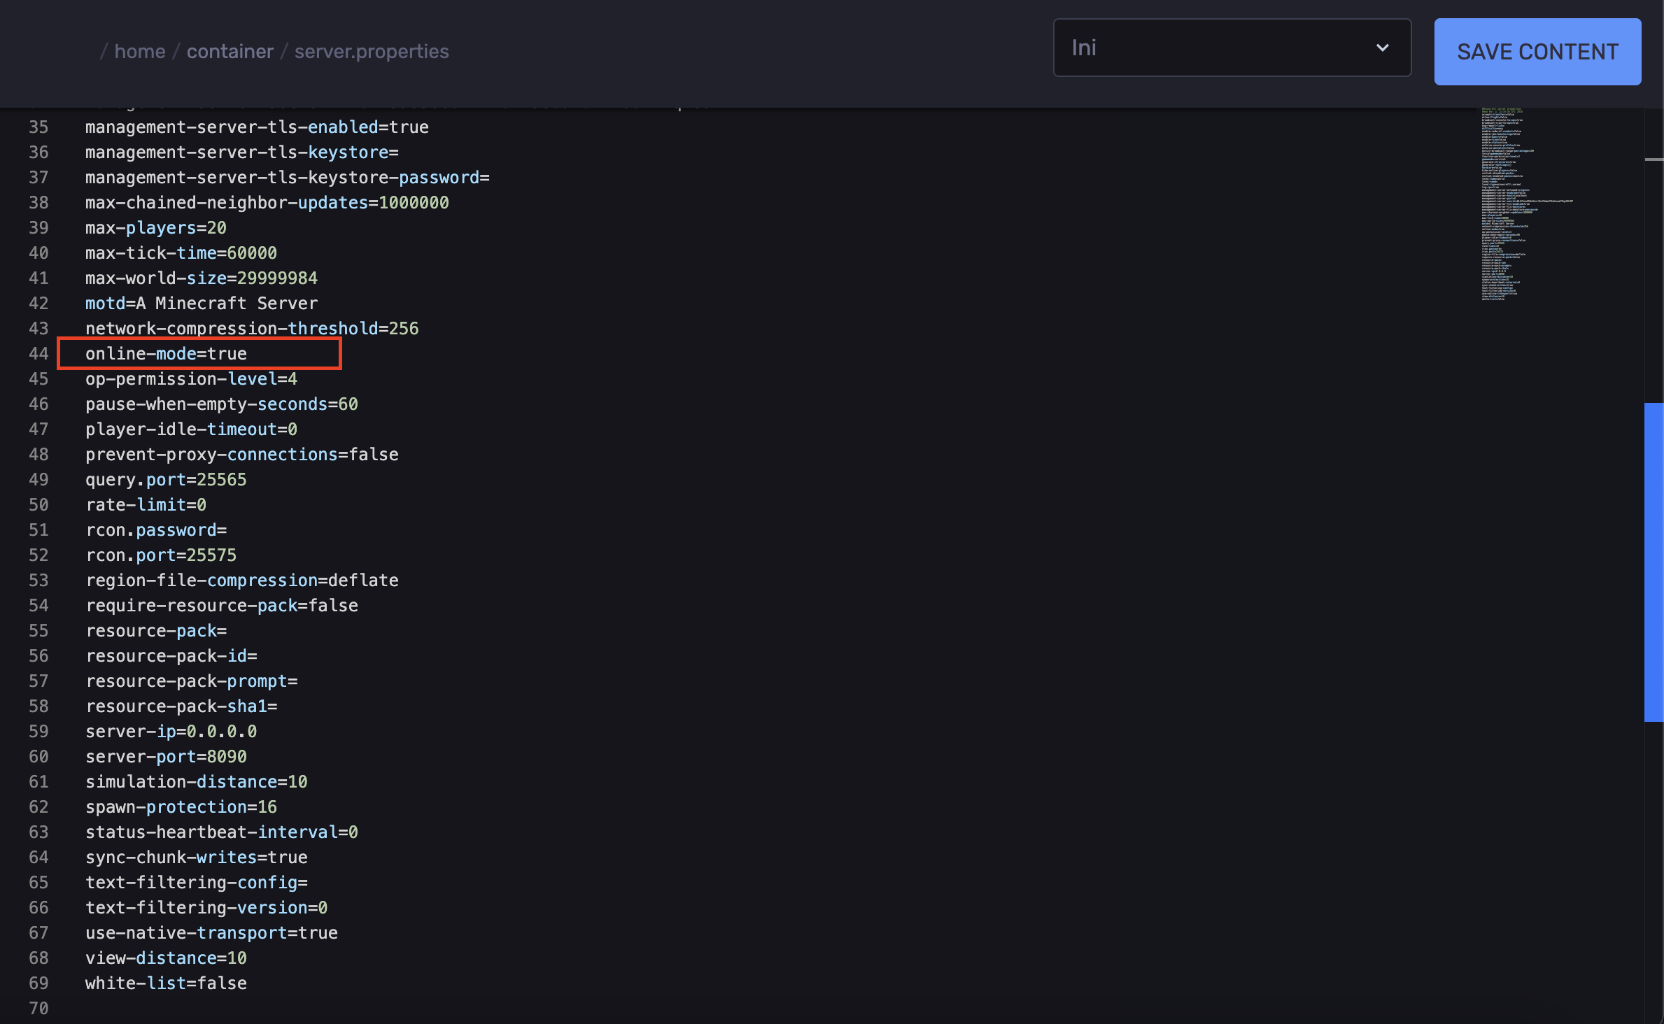Click line number 60 in gutter
1664x1024 pixels.
(38, 757)
